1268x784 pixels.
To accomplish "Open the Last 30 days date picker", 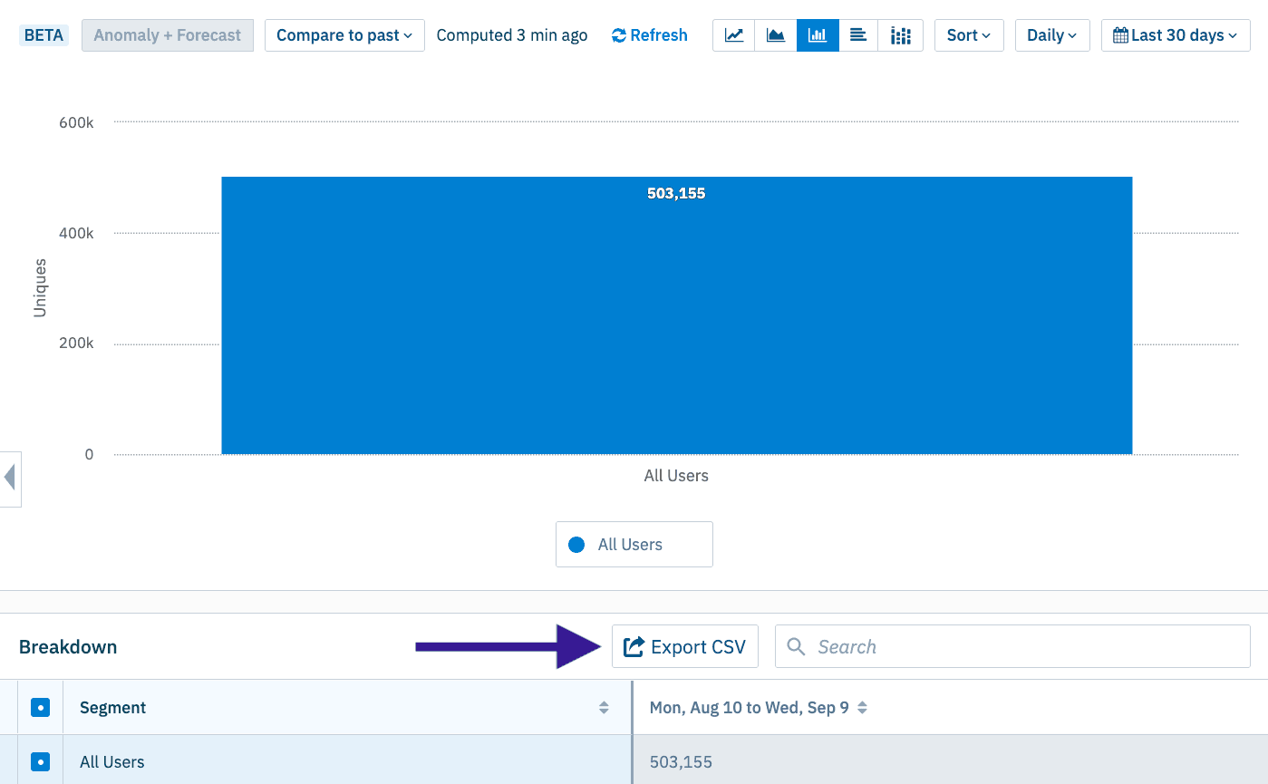I will (x=1175, y=34).
